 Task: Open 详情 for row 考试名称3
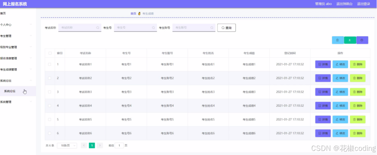[323, 92]
